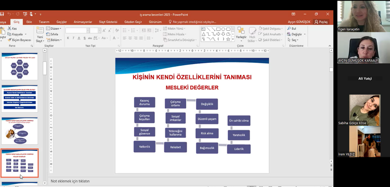
Task: Toggle center text alignment
Action: pos(130,38)
